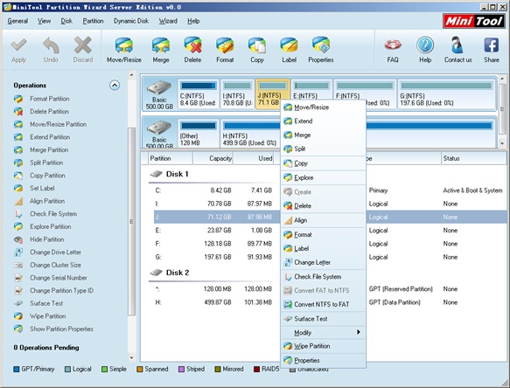Image resolution: width=510 pixels, height=388 pixels.
Task: Click the GPT/Primary blue legend swatch
Action: coord(17,369)
